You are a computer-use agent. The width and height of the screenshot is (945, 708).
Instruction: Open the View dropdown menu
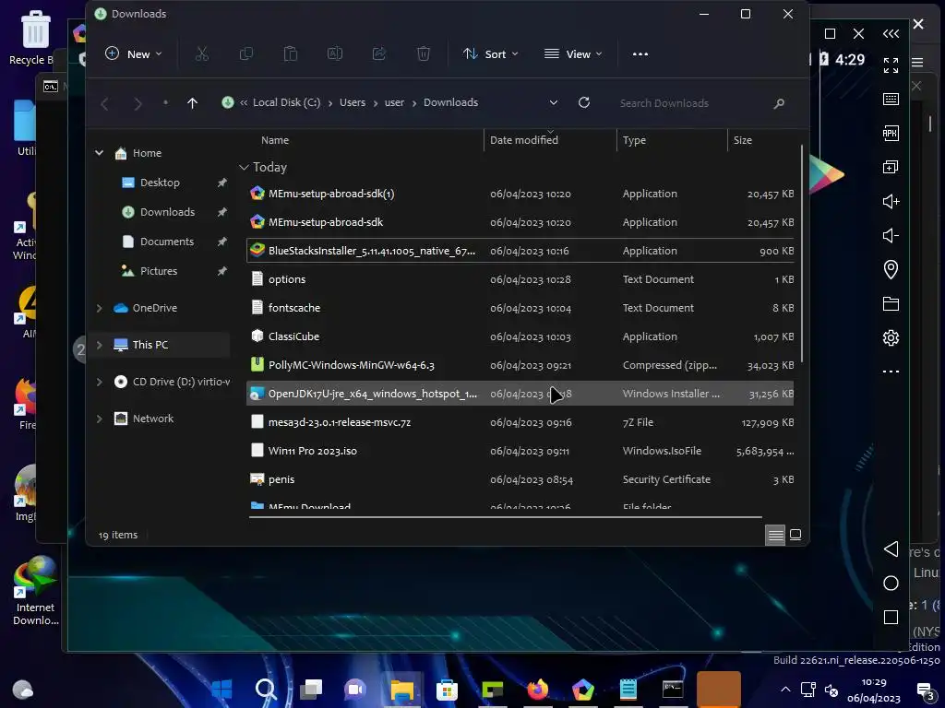[572, 54]
